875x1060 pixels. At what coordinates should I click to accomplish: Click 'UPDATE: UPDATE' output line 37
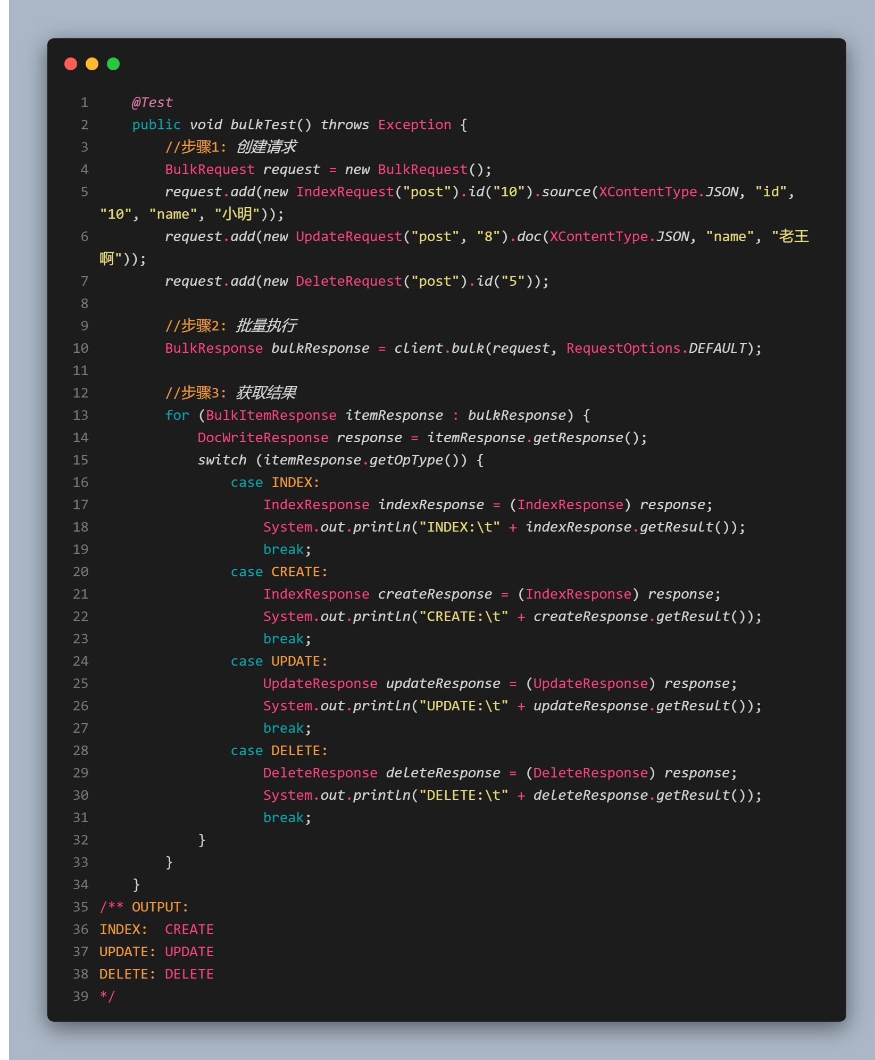click(x=156, y=951)
